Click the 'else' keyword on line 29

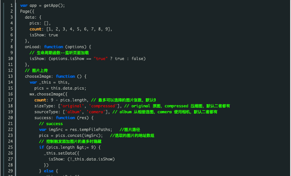click(49, 171)
